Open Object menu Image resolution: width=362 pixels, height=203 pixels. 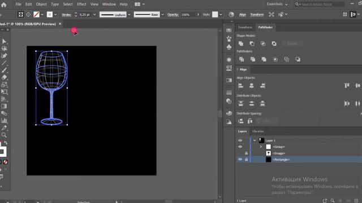tap(41, 4)
